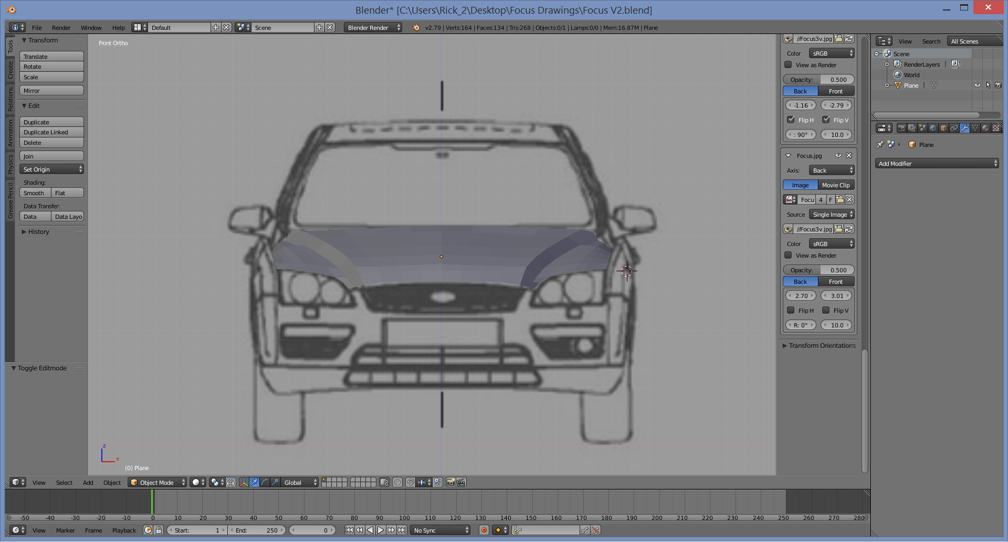Open the Object properties cube tab

(943, 128)
